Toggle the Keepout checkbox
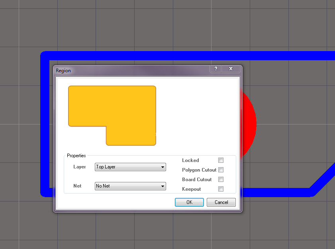Screen dimensions: 335x249 [x=221, y=189]
